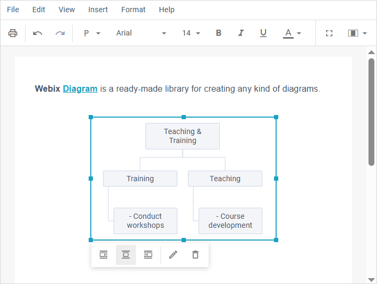Select center alignment for the diagram
The image size is (377, 284).
click(x=126, y=255)
